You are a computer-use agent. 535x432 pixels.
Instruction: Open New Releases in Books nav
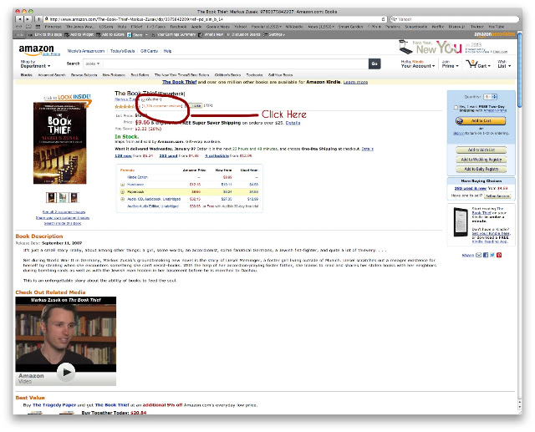click(114, 75)
